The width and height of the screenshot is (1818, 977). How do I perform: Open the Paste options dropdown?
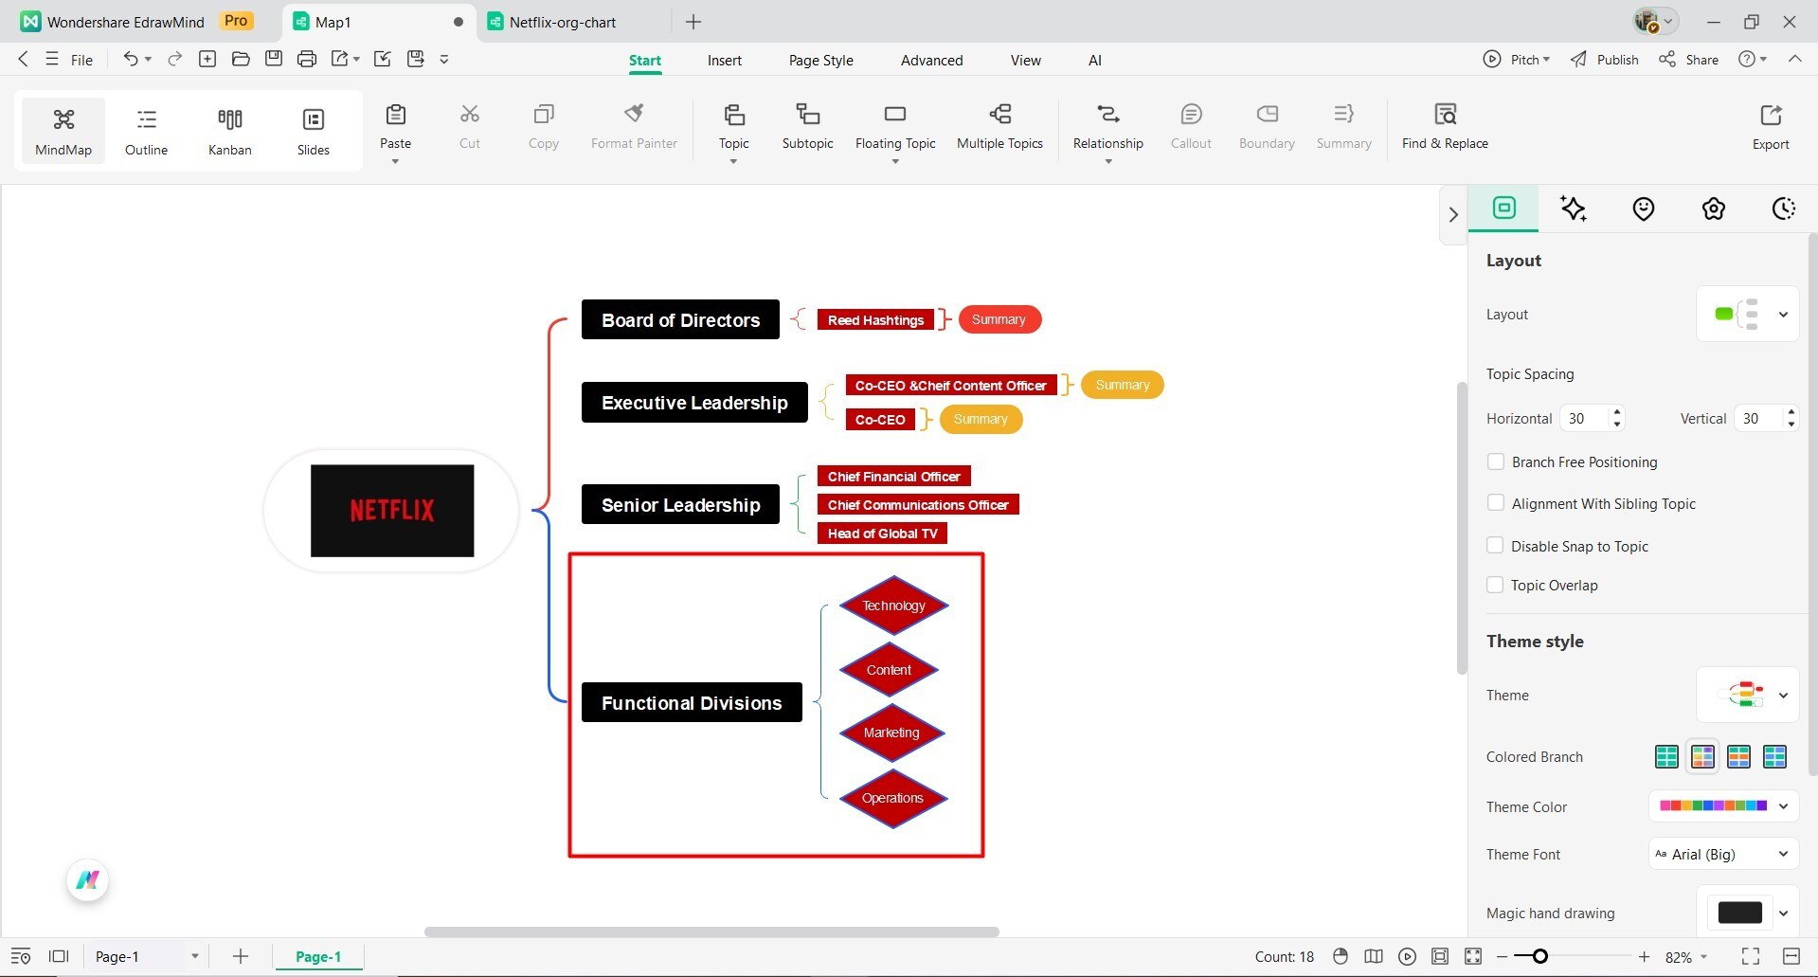click(395, 162)
